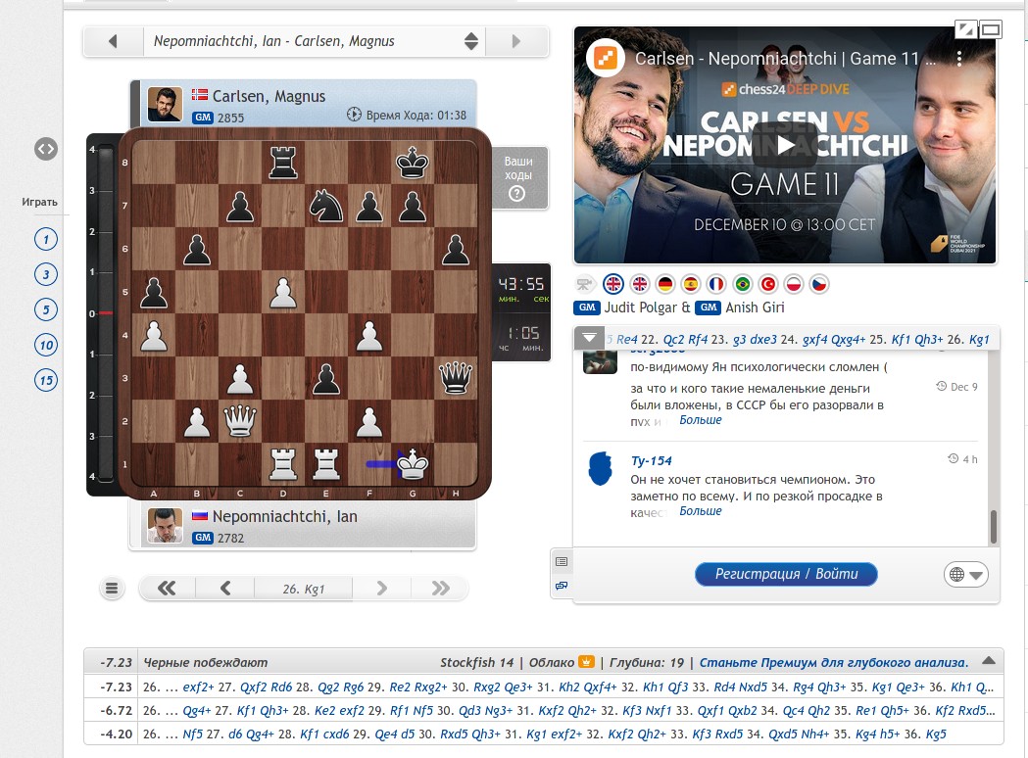Click Carlsen's avatar photo above the board
The image size is (1028, 758).
(x=165, y=104)
